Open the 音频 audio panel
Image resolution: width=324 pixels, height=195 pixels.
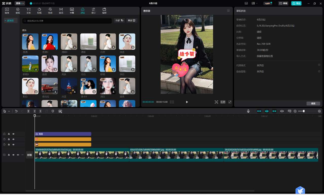coord(17,11)
